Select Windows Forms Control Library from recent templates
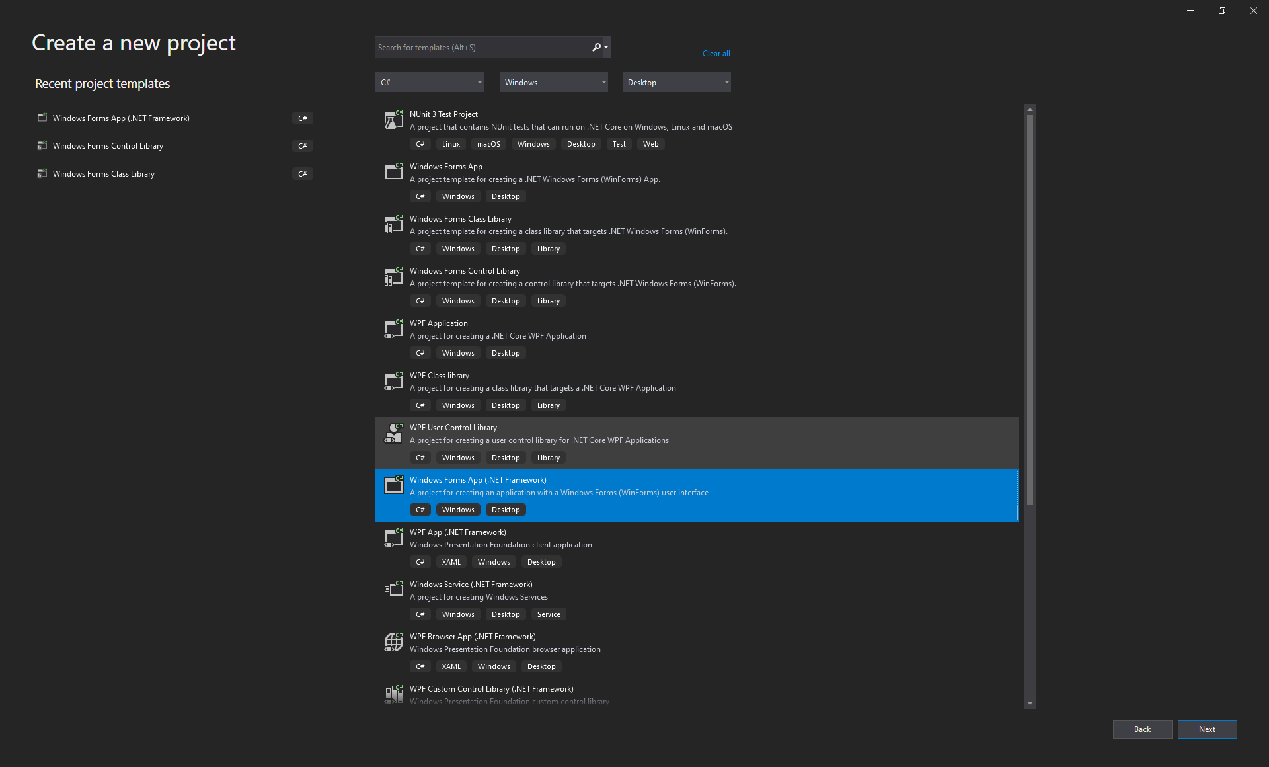The height and width of the screenshot is (767, 1269). (108, 145)
